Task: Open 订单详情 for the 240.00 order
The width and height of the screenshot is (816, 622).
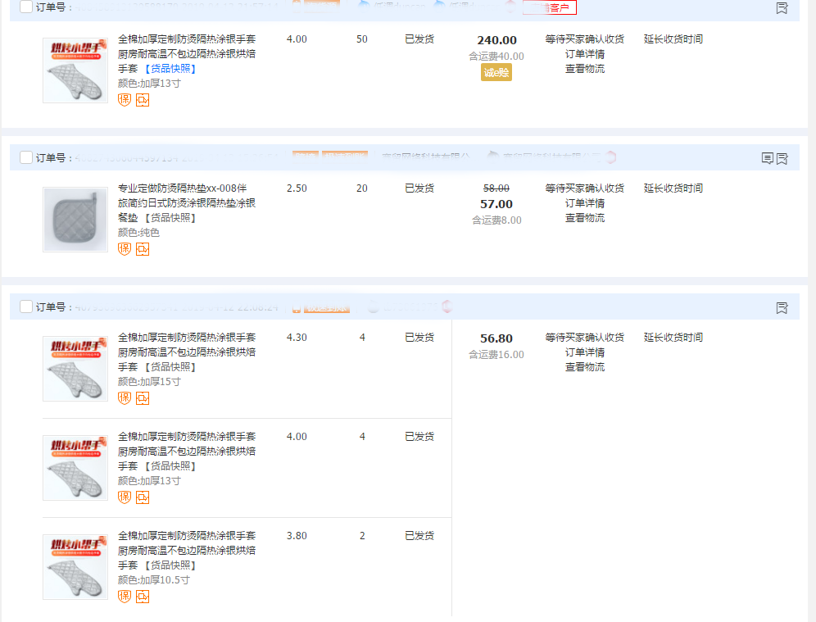Action: [x=584, y=53]
